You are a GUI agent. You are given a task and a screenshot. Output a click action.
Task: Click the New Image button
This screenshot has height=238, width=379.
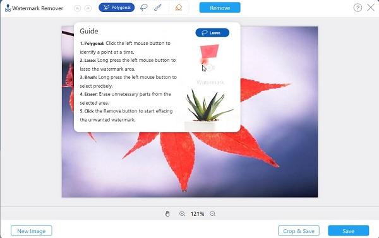click(31, 231)
